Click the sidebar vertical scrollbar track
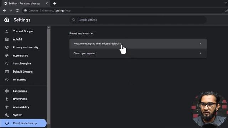The width and height of the screenshot is (228, 128). (x=49, y=77)
